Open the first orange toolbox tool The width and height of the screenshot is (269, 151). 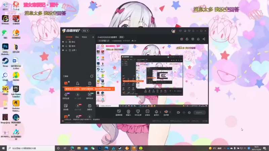[66, 83]
